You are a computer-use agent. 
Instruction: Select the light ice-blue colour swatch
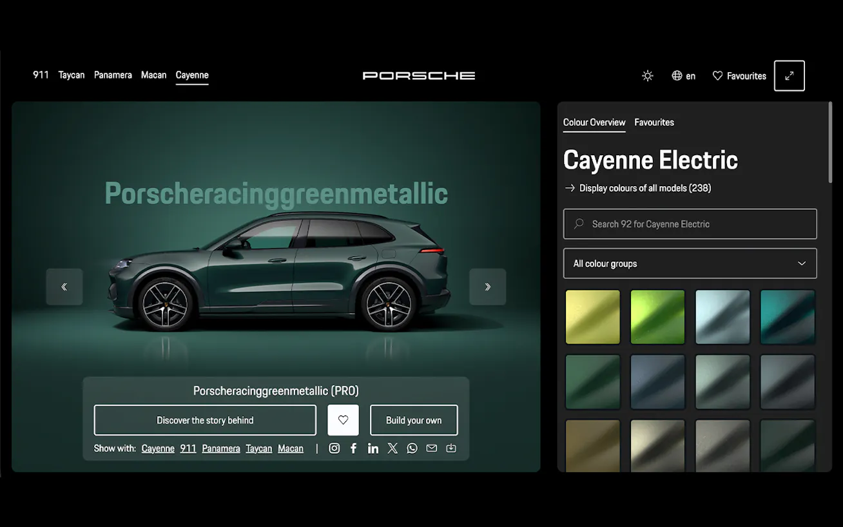tap(722, 317)
